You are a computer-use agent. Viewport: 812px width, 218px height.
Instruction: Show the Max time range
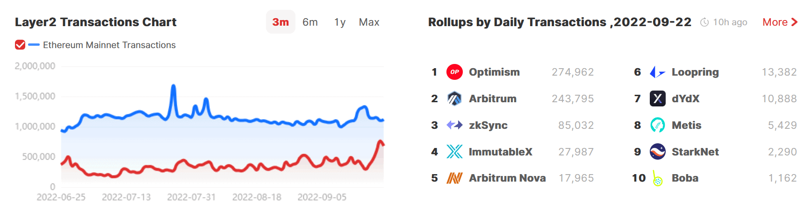coord(369,22)
